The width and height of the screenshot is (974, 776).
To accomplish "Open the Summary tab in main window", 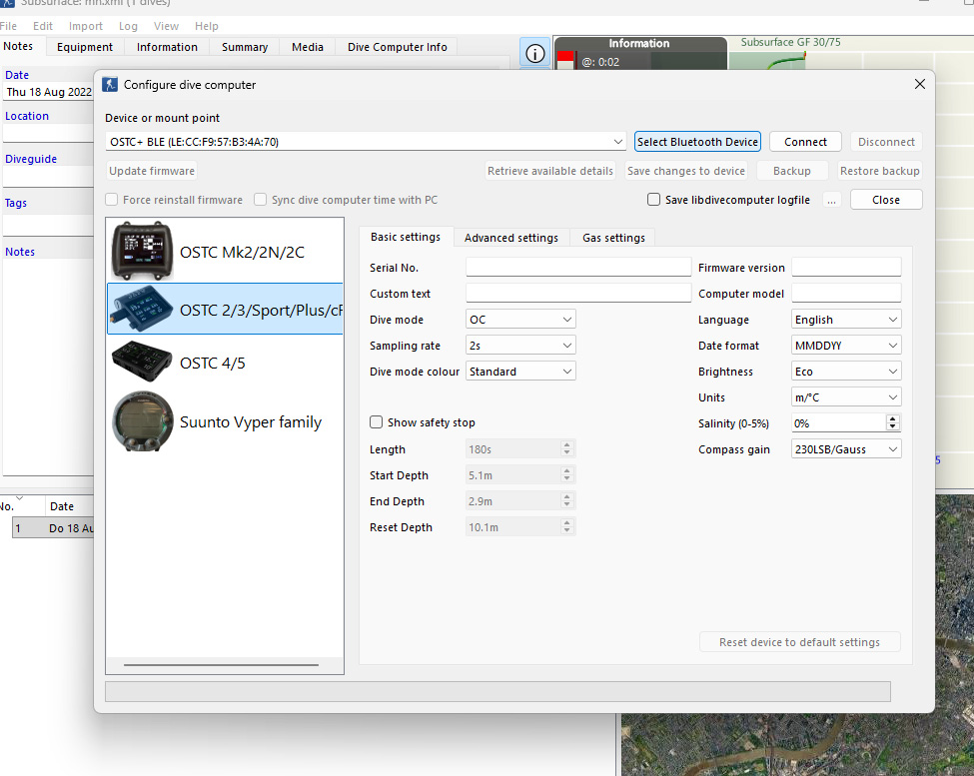I will point(245,47).
